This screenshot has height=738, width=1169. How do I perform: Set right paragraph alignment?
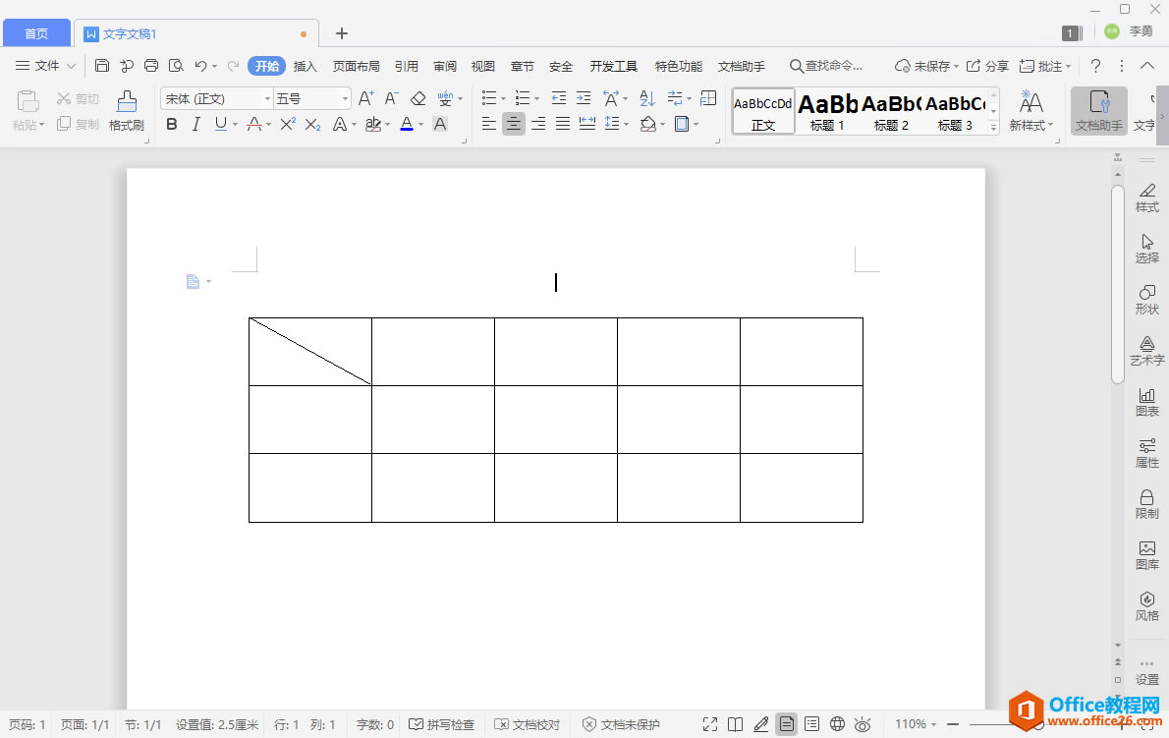click(x=538, y=124)
